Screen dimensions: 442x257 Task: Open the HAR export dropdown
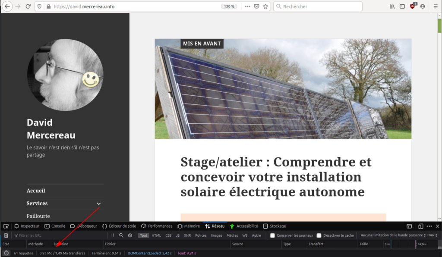click(432, 235)
